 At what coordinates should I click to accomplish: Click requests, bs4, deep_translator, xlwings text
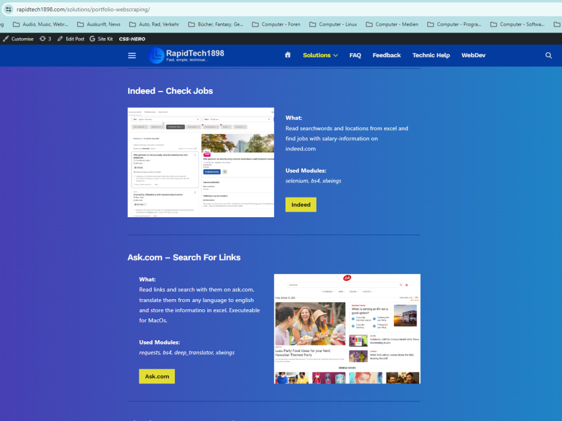pos(187,353)
